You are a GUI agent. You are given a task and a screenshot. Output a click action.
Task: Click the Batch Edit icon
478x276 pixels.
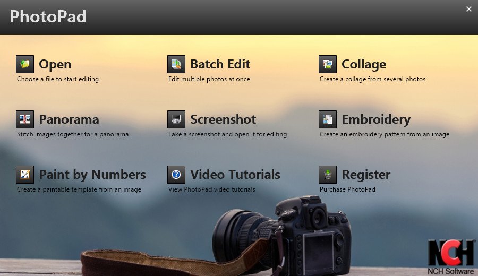(x=176, y=64)
